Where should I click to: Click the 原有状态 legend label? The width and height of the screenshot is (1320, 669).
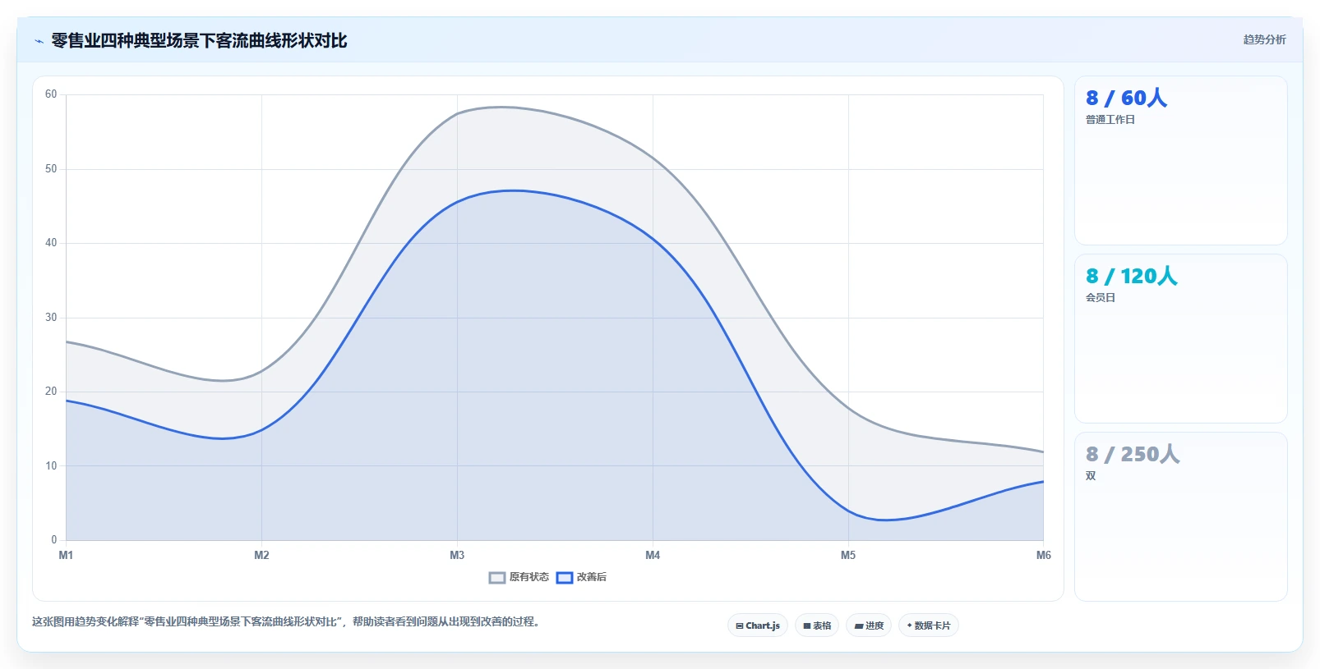(528, 577)
